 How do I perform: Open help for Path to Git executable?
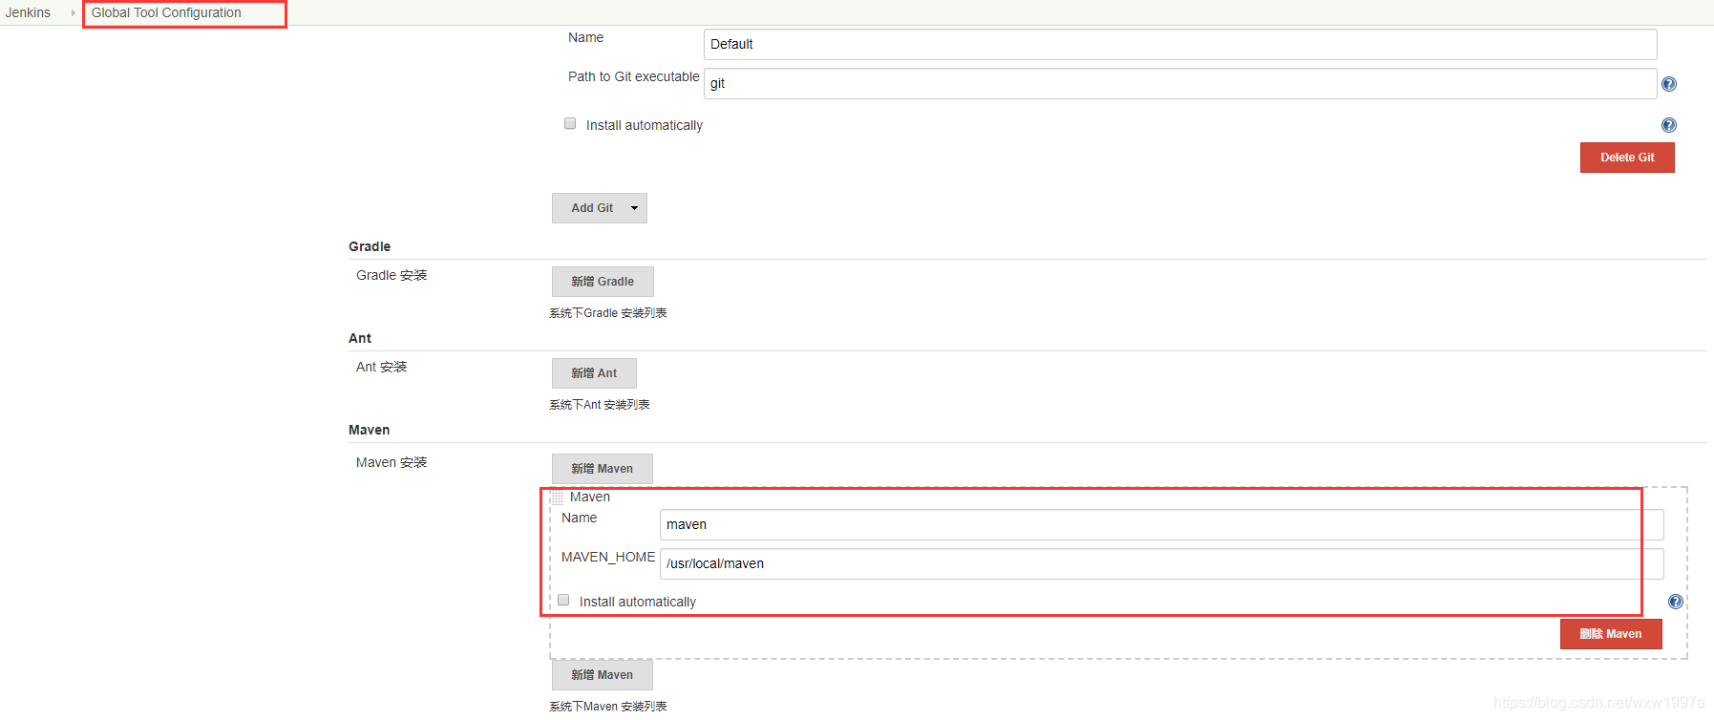coord(1669,84)
